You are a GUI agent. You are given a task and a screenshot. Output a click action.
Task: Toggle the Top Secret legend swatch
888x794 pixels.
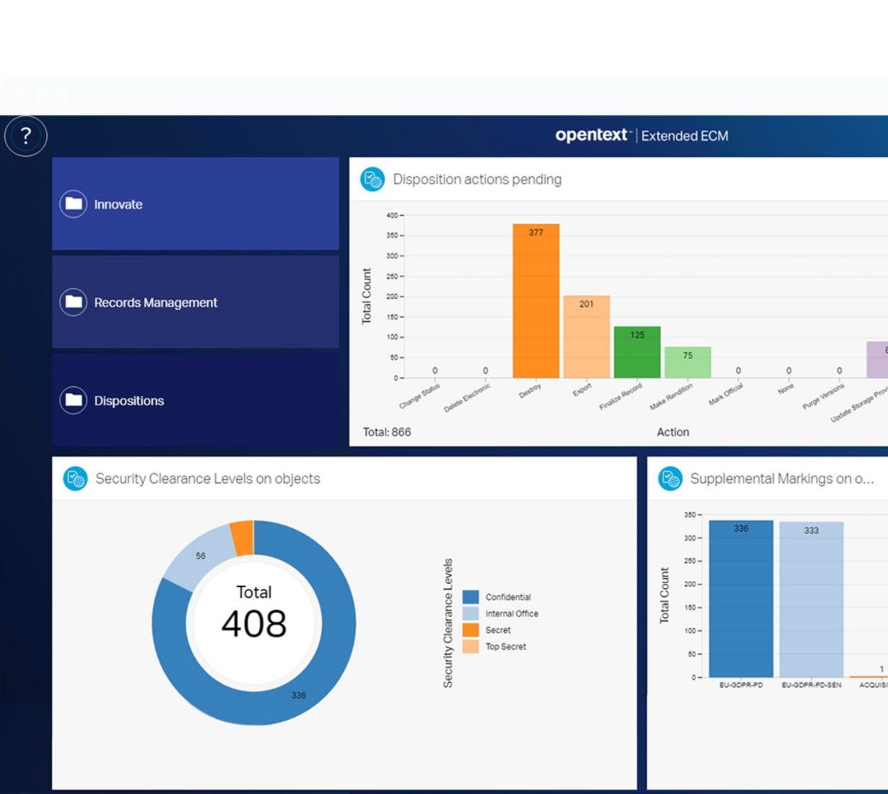[x=471, y=647]
